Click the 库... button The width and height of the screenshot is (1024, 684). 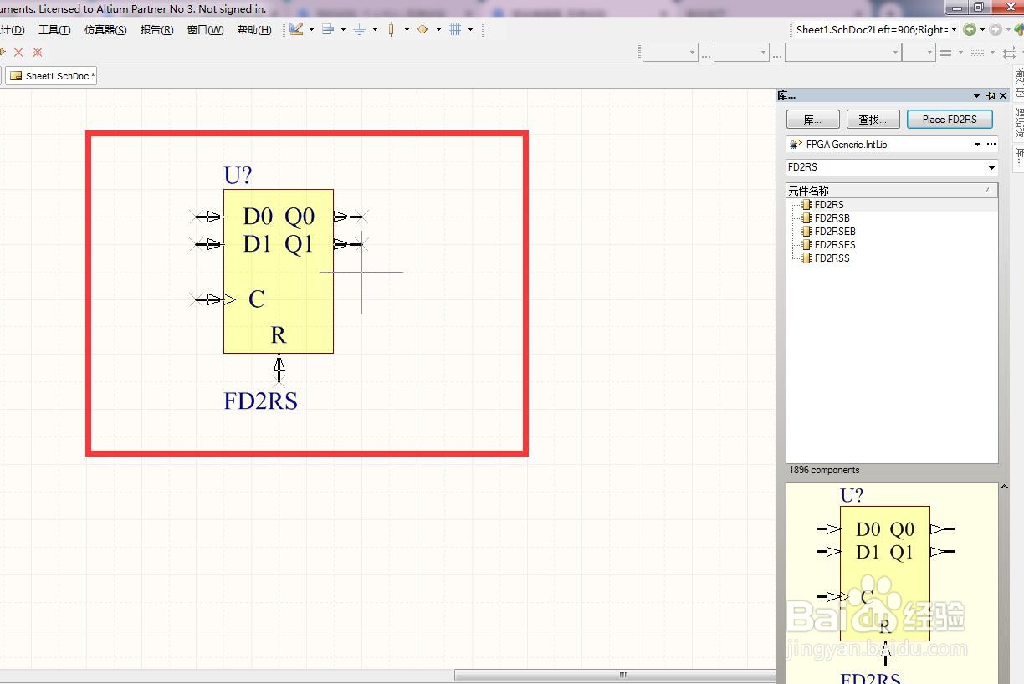[812, 120]
